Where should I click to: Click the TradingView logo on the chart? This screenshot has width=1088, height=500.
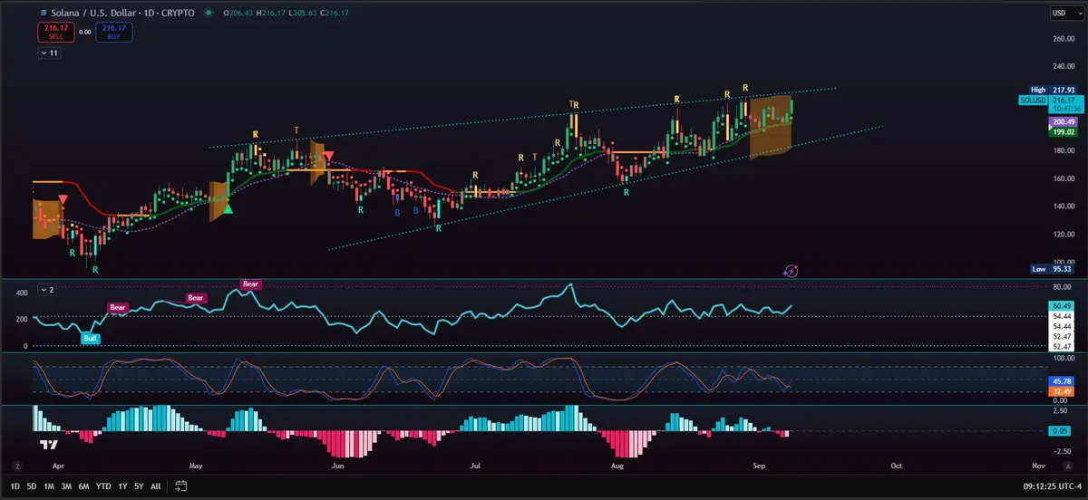48,445
